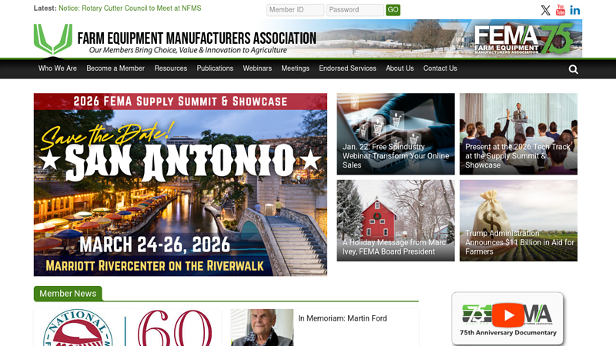
Task: Open the Resources menu
Action: click(170, 68)
